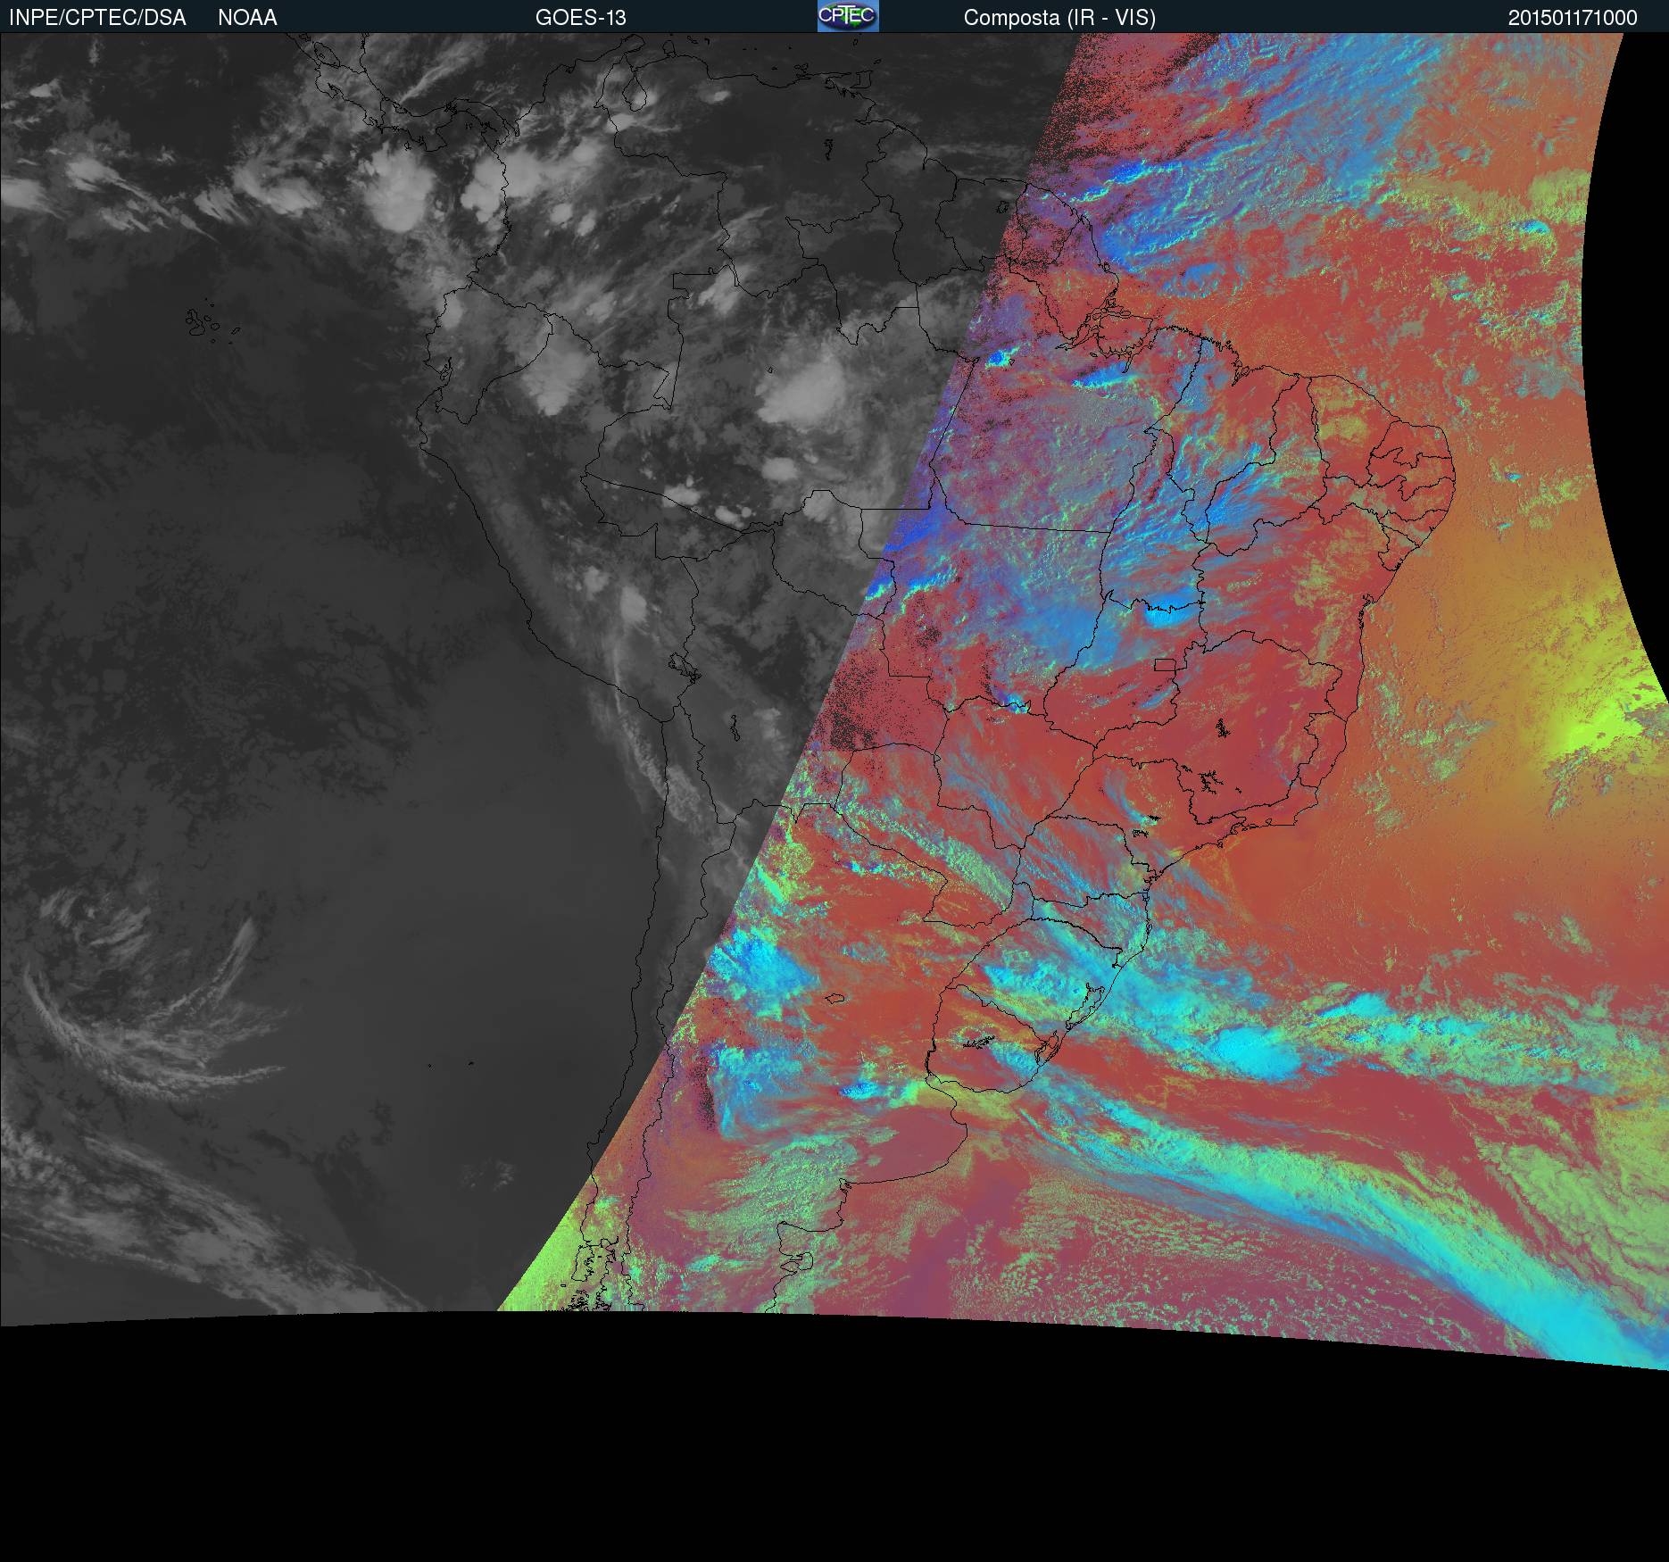Viewport: 1669px width, 1562px height.
Task: Select the INPE/CPTEC/DSA header text
Action: [97, 18]
